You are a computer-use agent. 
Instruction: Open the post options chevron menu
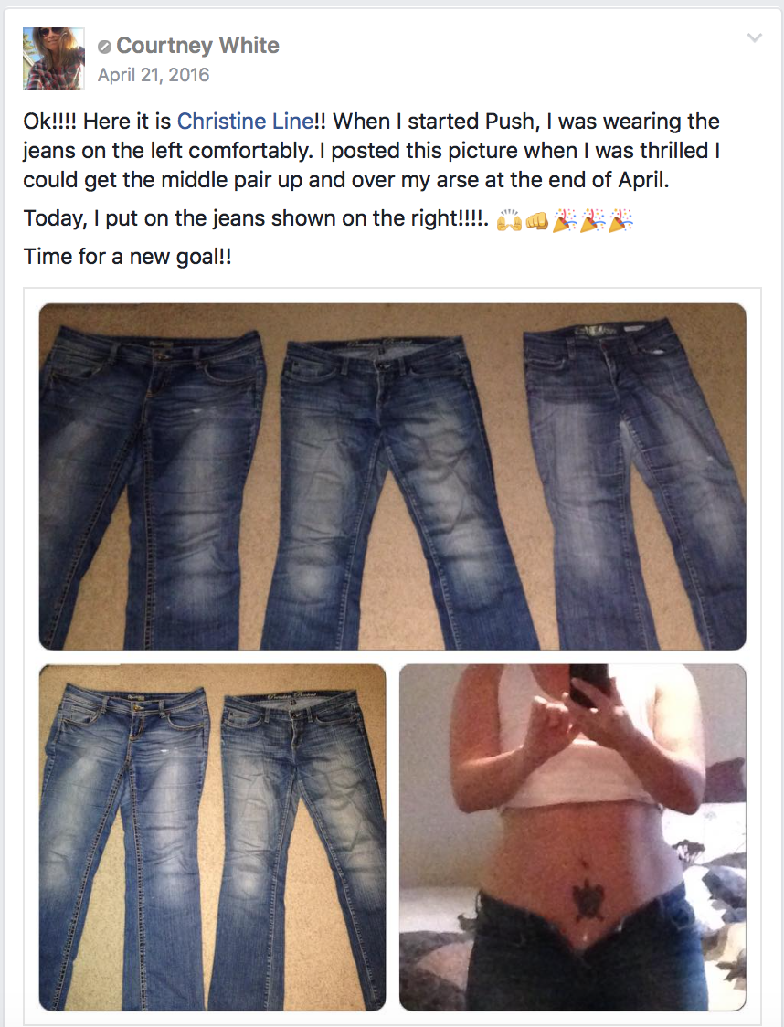click(x=755, y=38)
